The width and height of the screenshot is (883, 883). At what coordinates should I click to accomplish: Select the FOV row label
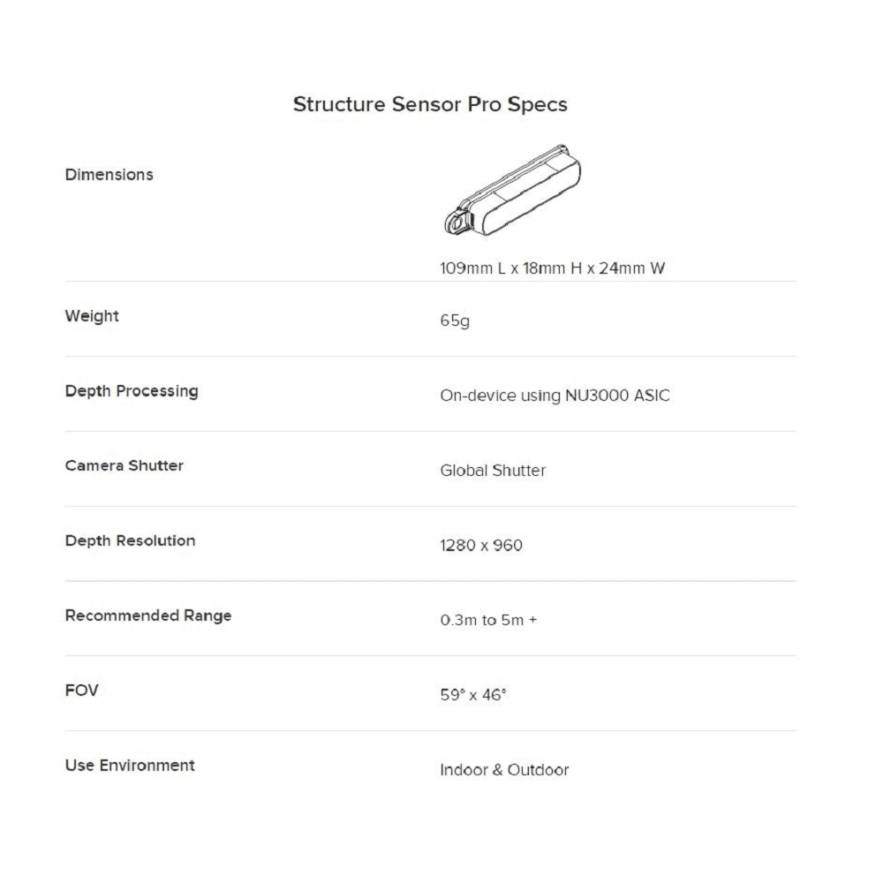[x=81, y=691]
